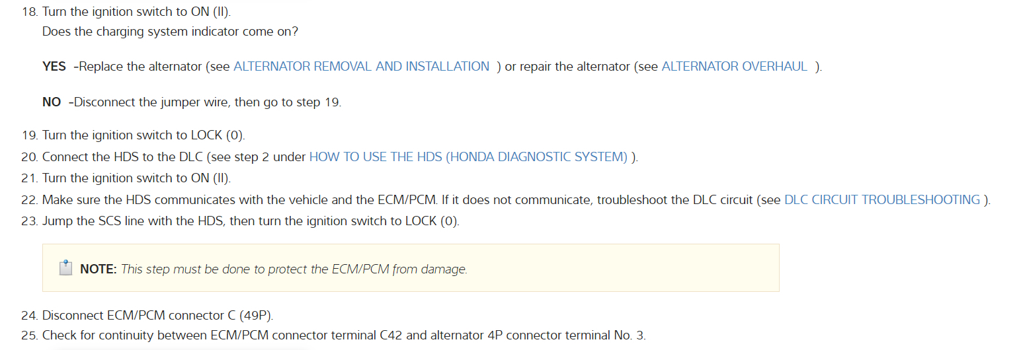Click the charging system indicator question

(170, 31)
